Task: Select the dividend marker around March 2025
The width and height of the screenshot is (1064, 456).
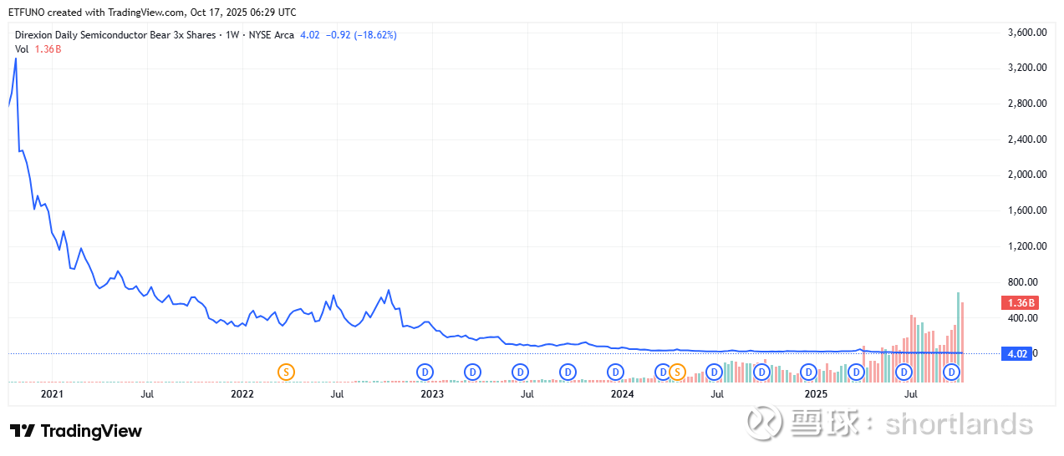Action: pyautogui.click(x=856, y=371)
